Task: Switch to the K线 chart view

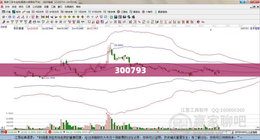Action: coord(26,12)
